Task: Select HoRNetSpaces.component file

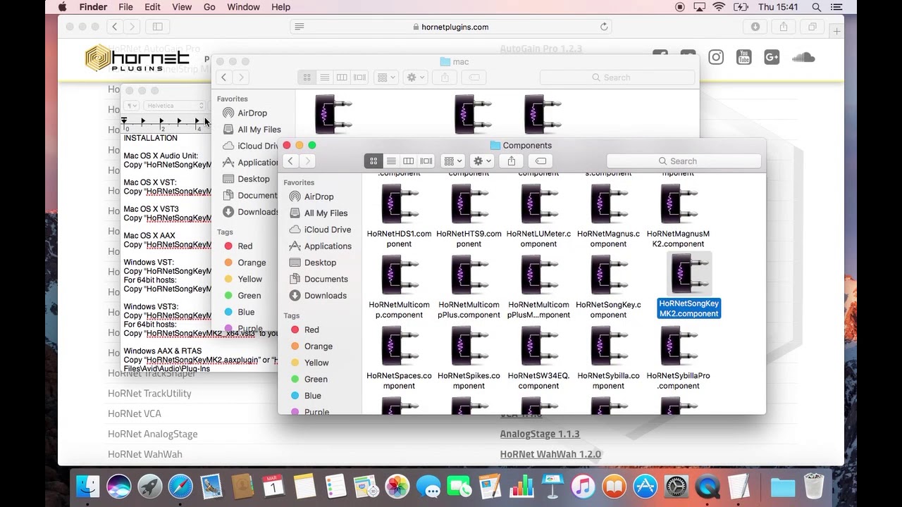Action: [x=399, y=357]
